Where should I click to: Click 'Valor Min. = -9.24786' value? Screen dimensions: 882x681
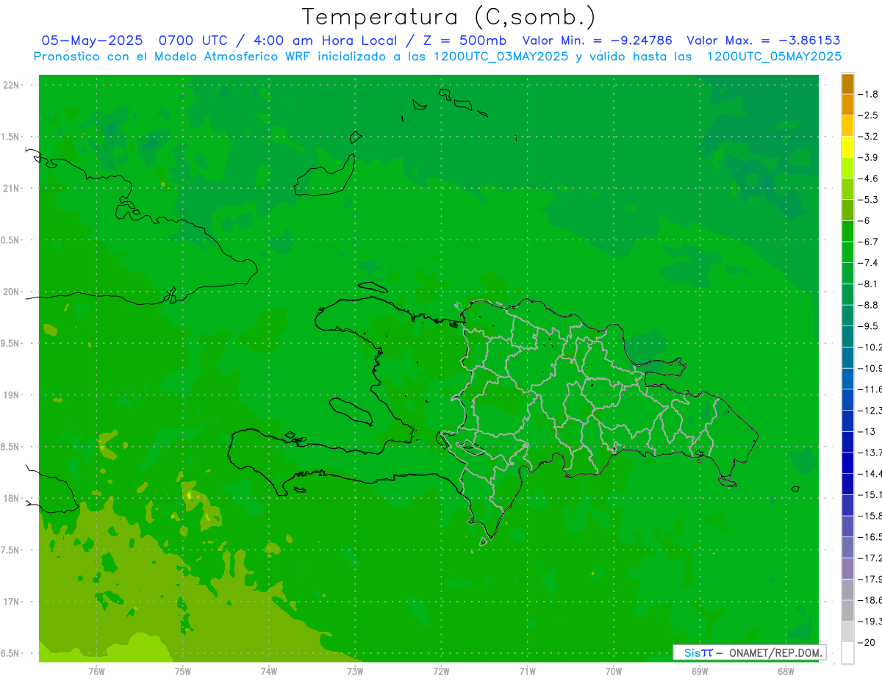(x=597, y=41)
